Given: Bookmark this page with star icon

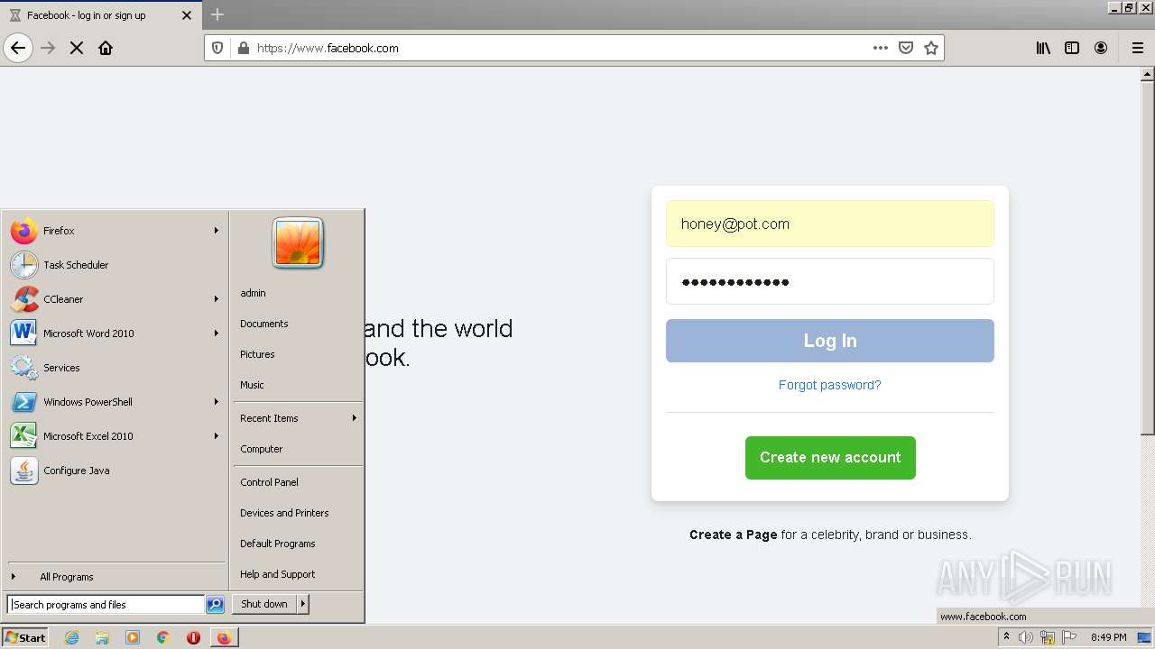Looking at the screenshot, I should tap(931, 48).
